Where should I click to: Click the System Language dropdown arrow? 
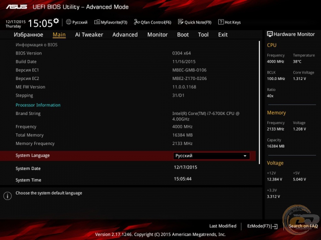tap(245, 156)
